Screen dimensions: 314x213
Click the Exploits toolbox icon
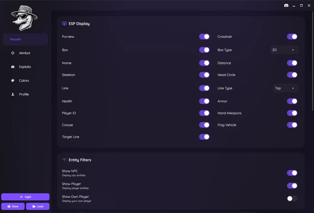[13, 67]
